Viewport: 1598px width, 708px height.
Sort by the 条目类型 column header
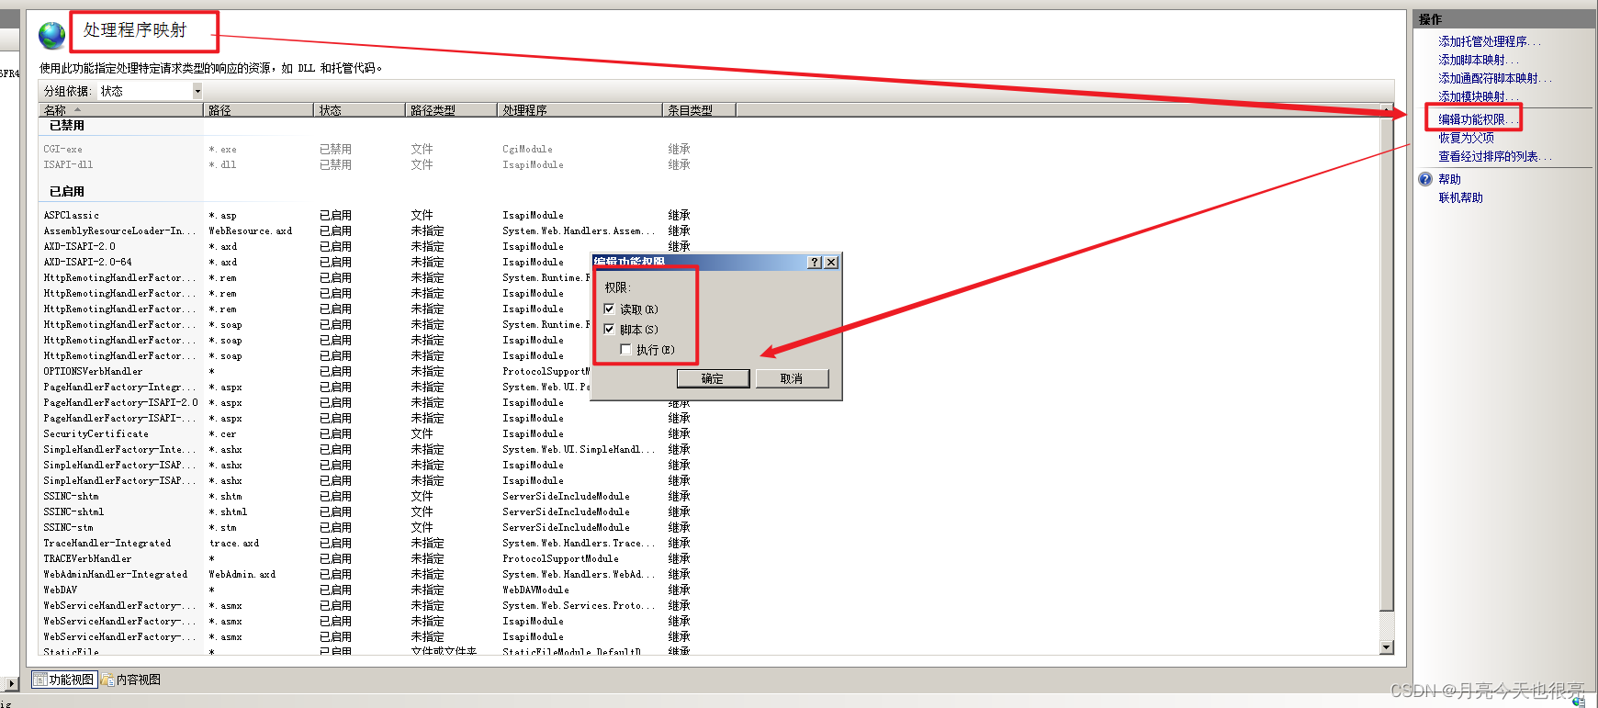tap(699, 110)
